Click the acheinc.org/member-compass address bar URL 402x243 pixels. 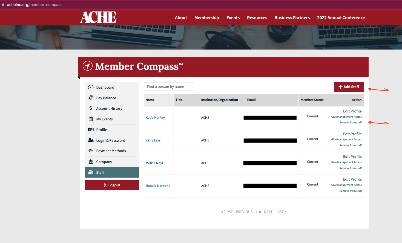click(x=35, y=5)
